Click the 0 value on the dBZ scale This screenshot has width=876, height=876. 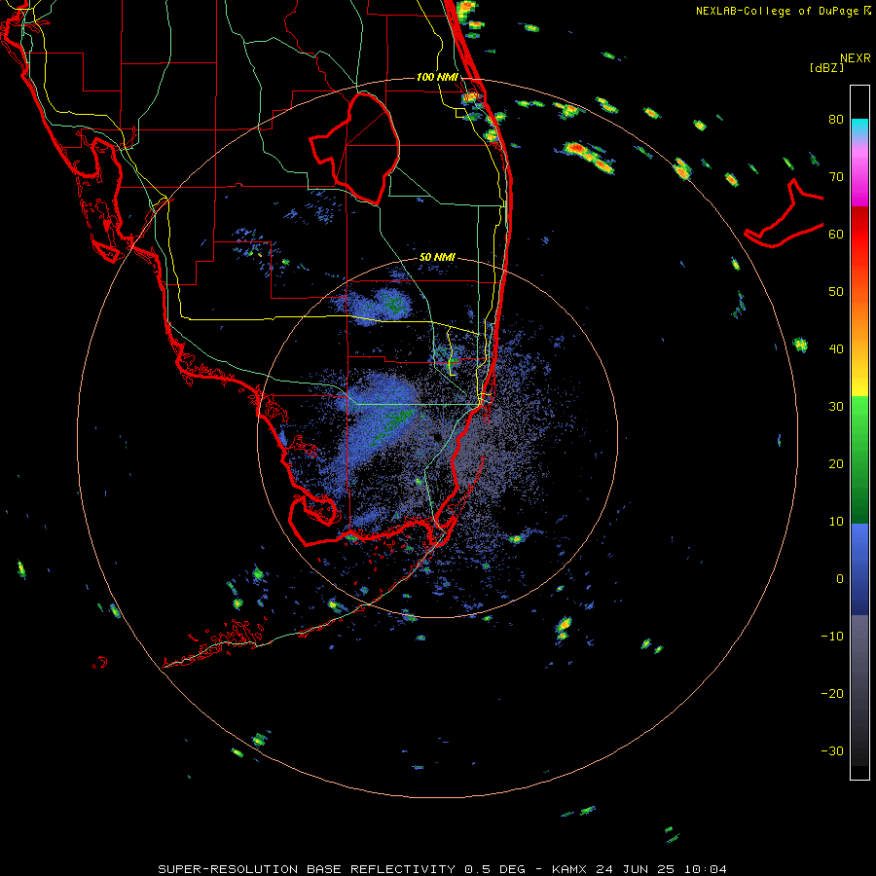(840, 579)
